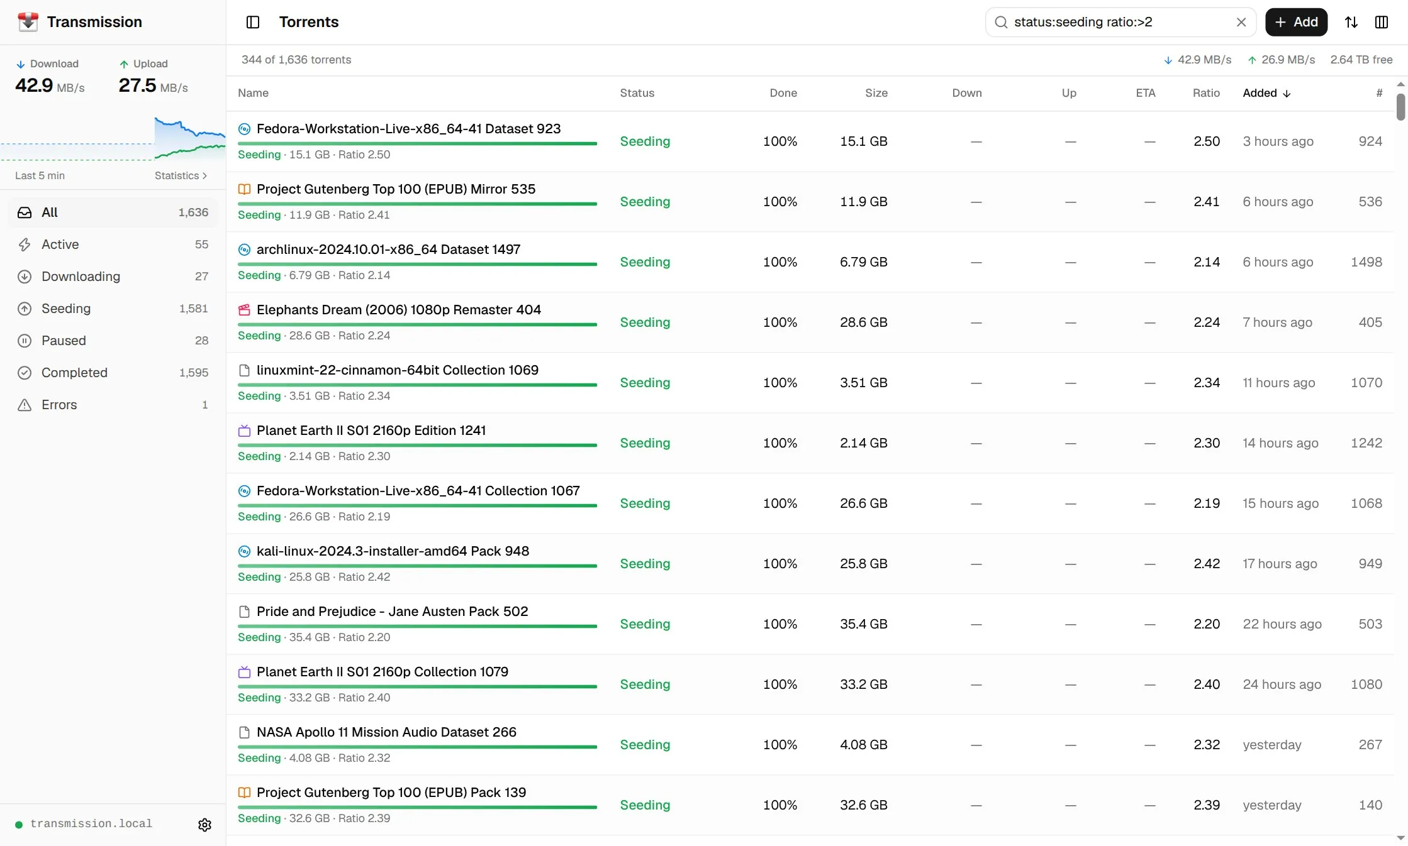Show Completed torrents filter
Viewport: 1408px width, 846px height.
(x=113, y=373)
